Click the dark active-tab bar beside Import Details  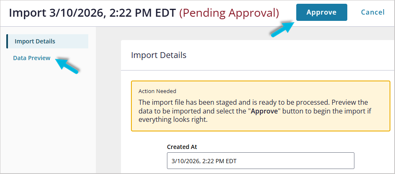tap(7, 41)
